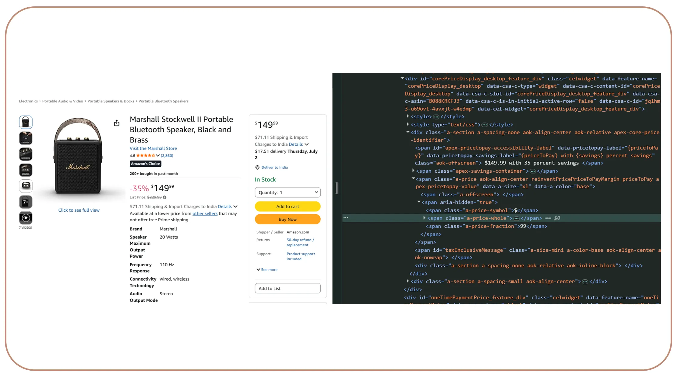Expand the apex-savings-container span node
The image size is (677, 377).
coord(413,171)
